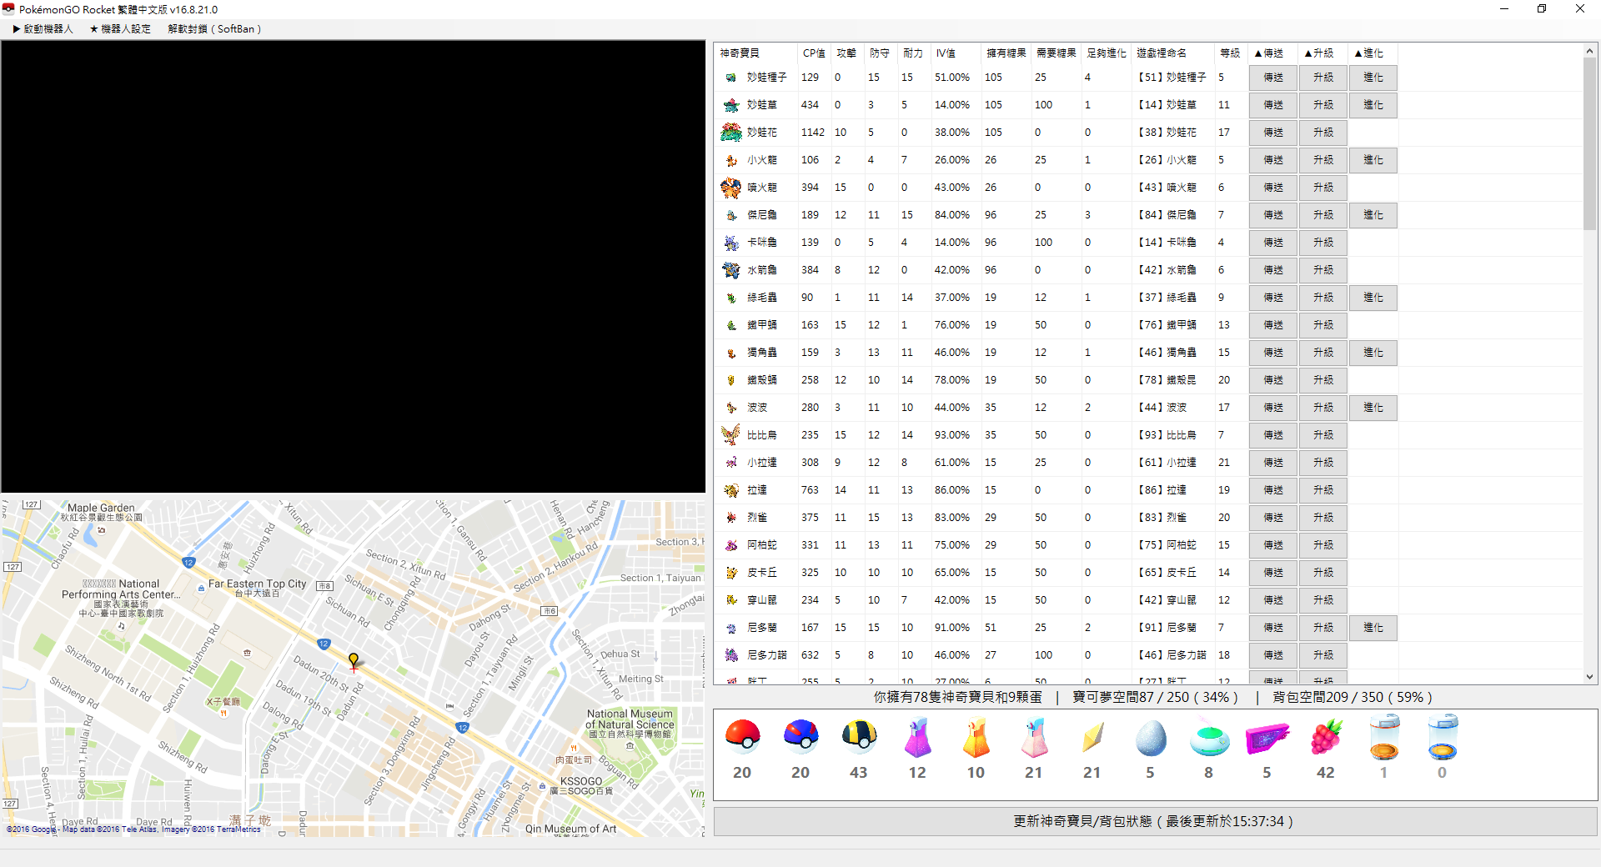The height and width of the screenshot is (867, 1601).
Task: Select the Great Ball item icon
Action: click(x=800, y=737)
